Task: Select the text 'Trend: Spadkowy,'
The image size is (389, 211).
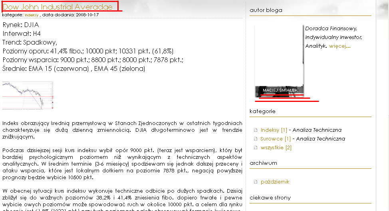Action: 30,43
